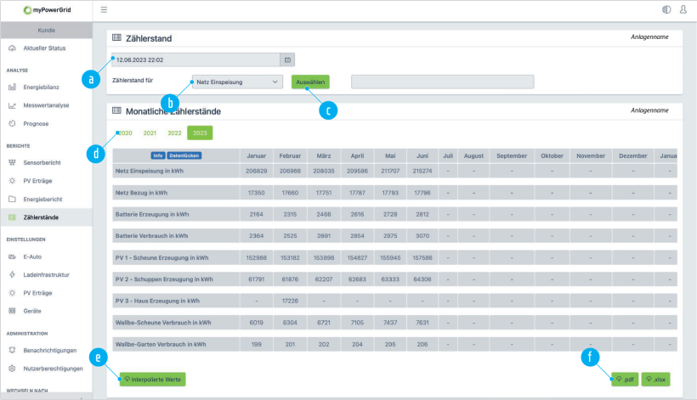Download the table as .pdf
697x400 pixels.
coord(624,379)
